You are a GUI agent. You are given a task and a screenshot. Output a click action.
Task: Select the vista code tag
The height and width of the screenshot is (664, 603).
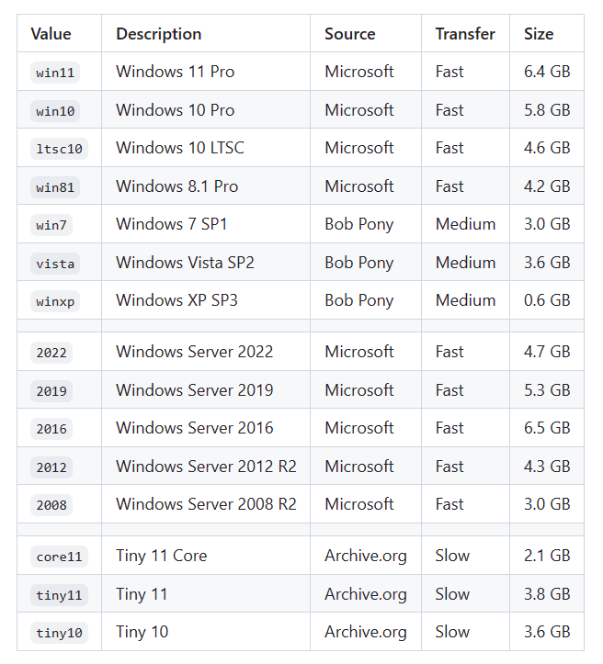[55, 264]
